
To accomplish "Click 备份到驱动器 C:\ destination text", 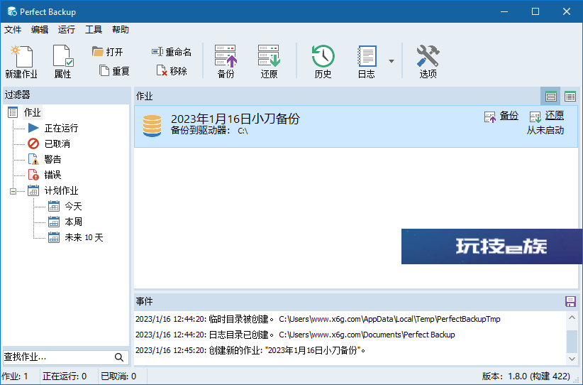I will (209, 131).
